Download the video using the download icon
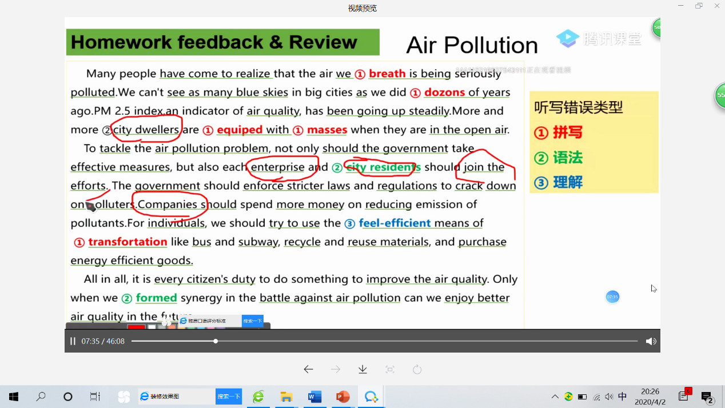Viewport: 725px width, 408px height. click(x=362, y=369)
